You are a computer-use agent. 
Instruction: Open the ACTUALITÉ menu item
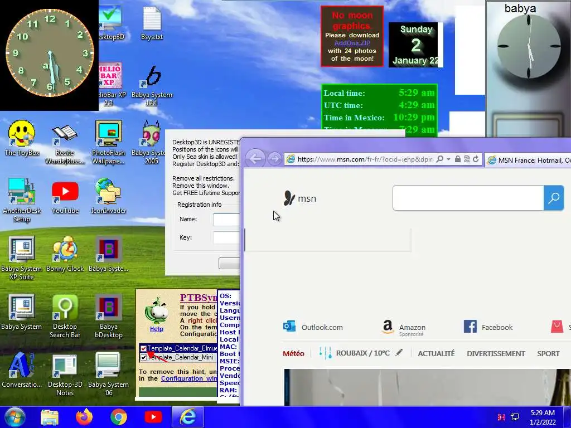(x=436, y=353)
